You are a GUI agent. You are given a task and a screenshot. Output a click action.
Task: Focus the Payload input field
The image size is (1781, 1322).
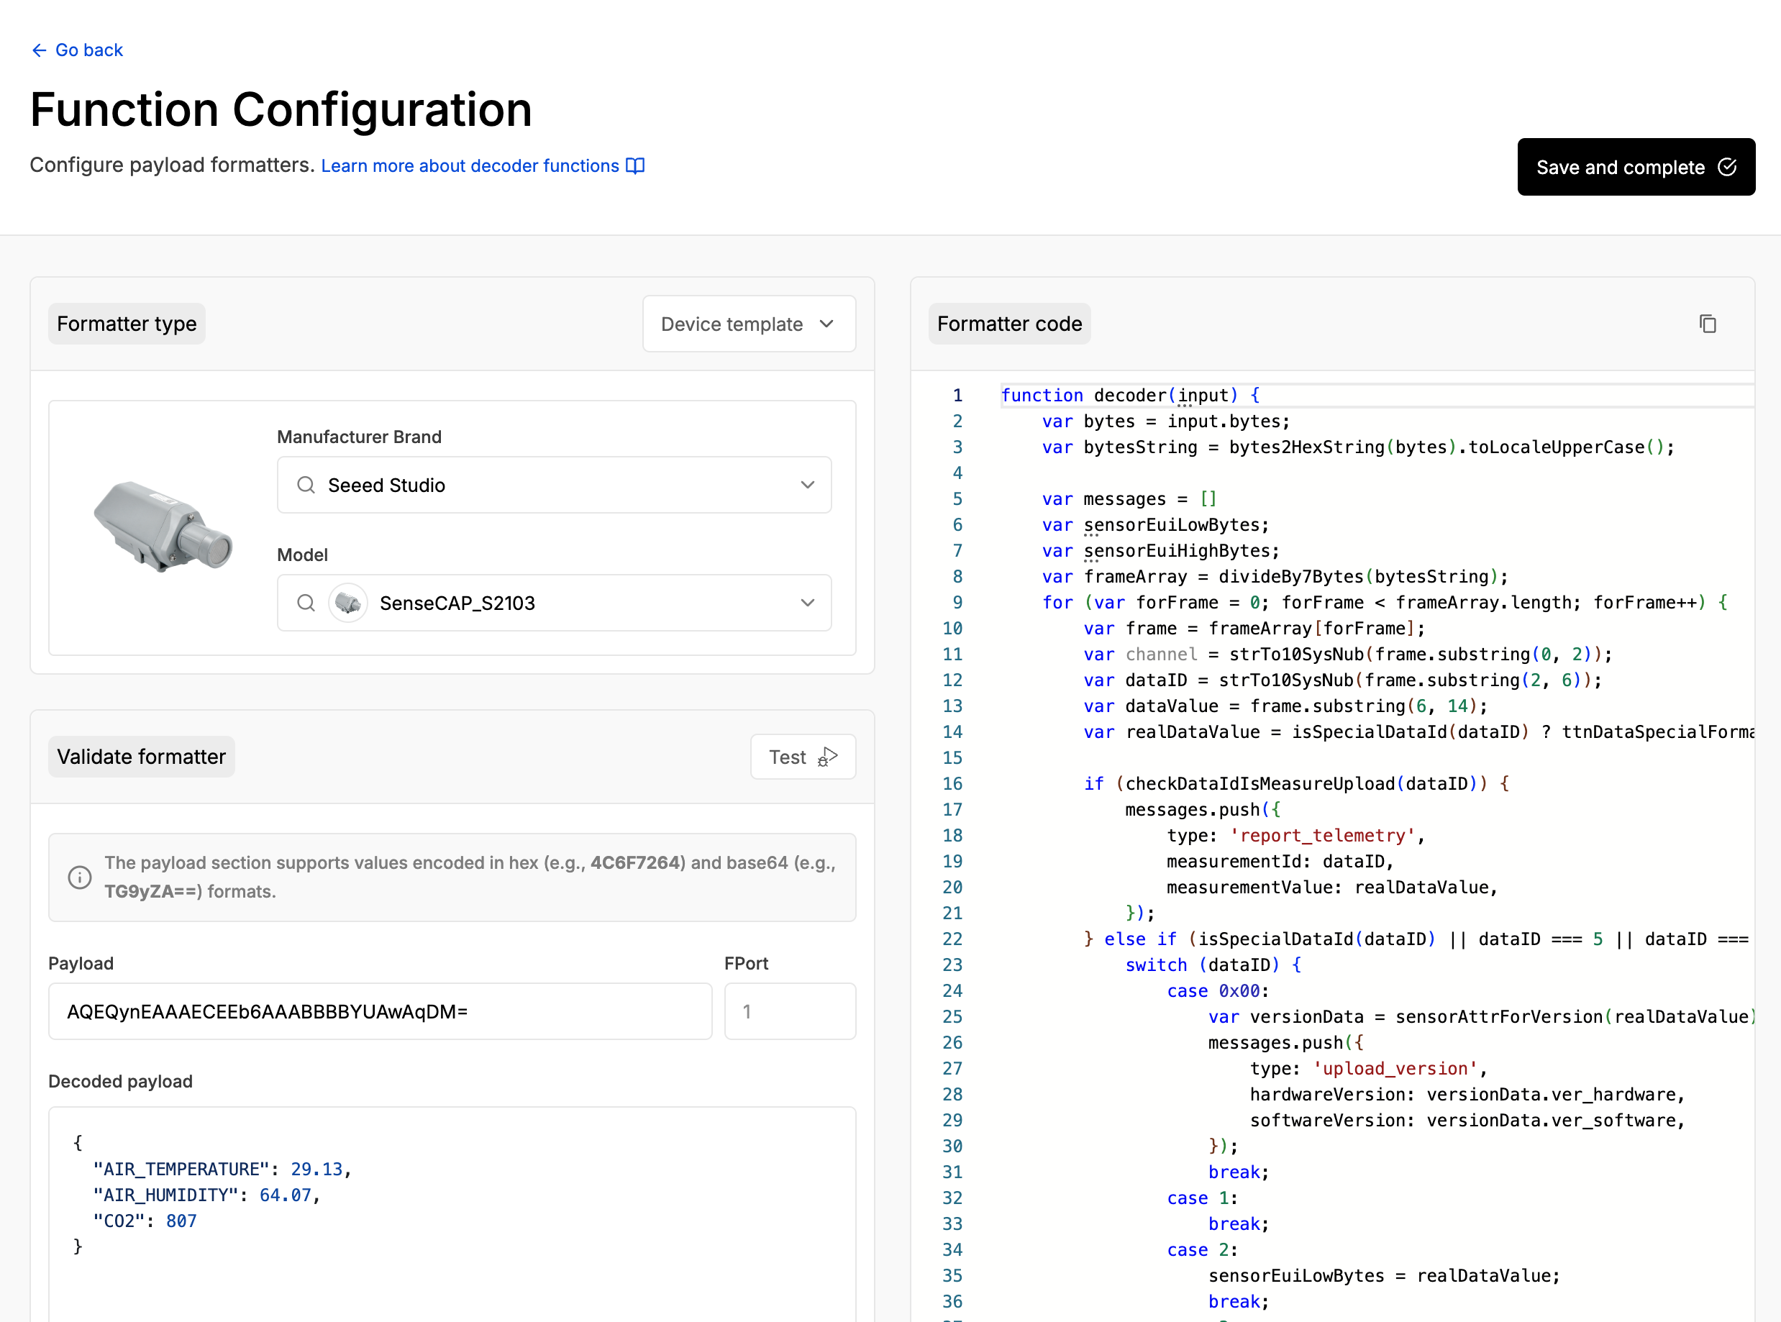[380, 1011]
